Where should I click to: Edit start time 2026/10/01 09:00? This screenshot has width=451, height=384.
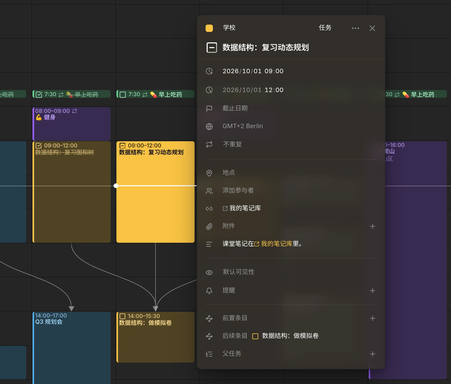(x=253, y=71)
